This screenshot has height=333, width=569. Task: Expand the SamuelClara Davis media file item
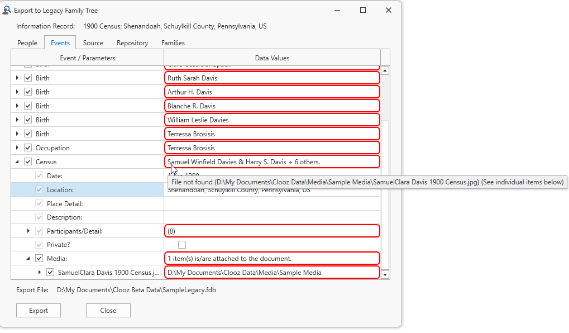40,273
